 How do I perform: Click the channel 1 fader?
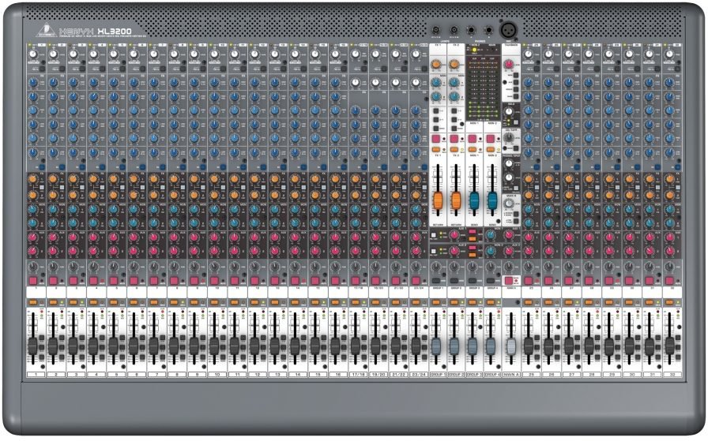click(x=32, y=346)
